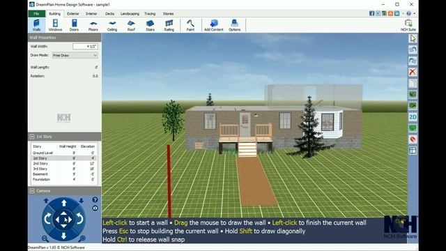Click the Twitter share icon
446x251 pixels.
tap(378, 13)
